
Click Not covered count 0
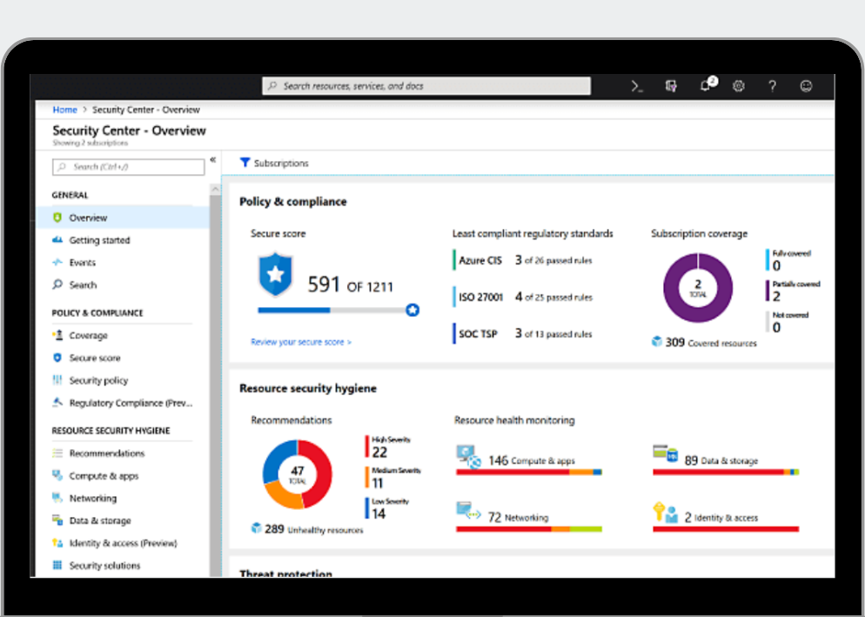[777, 327]
